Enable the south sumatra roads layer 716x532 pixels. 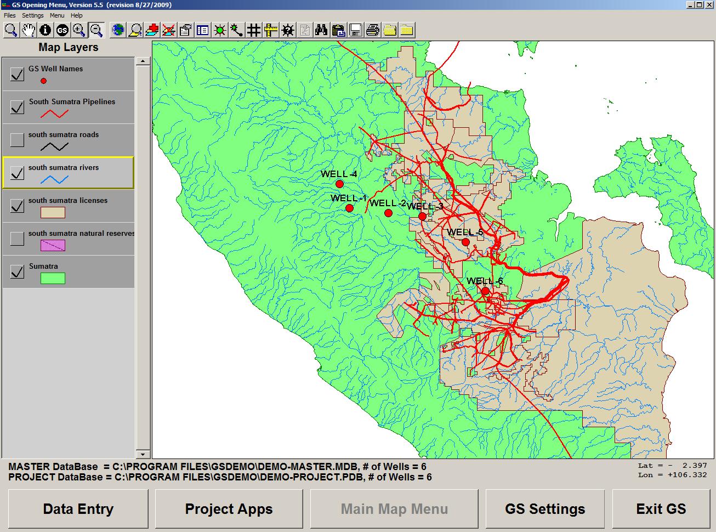pos(16,139)
